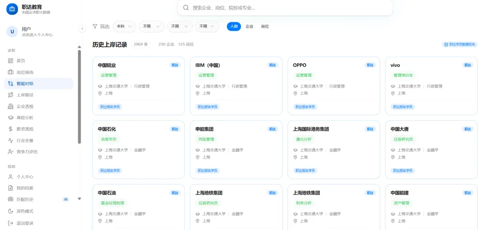Image resolution: width=483 pixels, height=230 pixels.
Task: Open the OPPO record card
Action: (x=334, y=86)
